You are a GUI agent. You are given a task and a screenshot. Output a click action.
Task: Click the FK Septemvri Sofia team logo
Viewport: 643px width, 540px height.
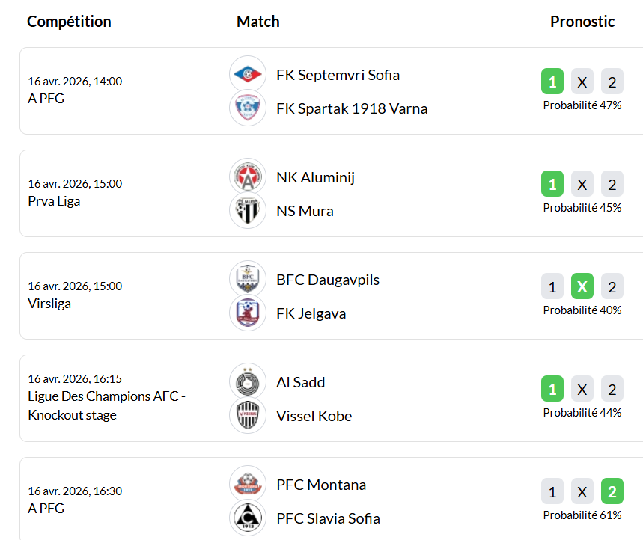point(248,74)
